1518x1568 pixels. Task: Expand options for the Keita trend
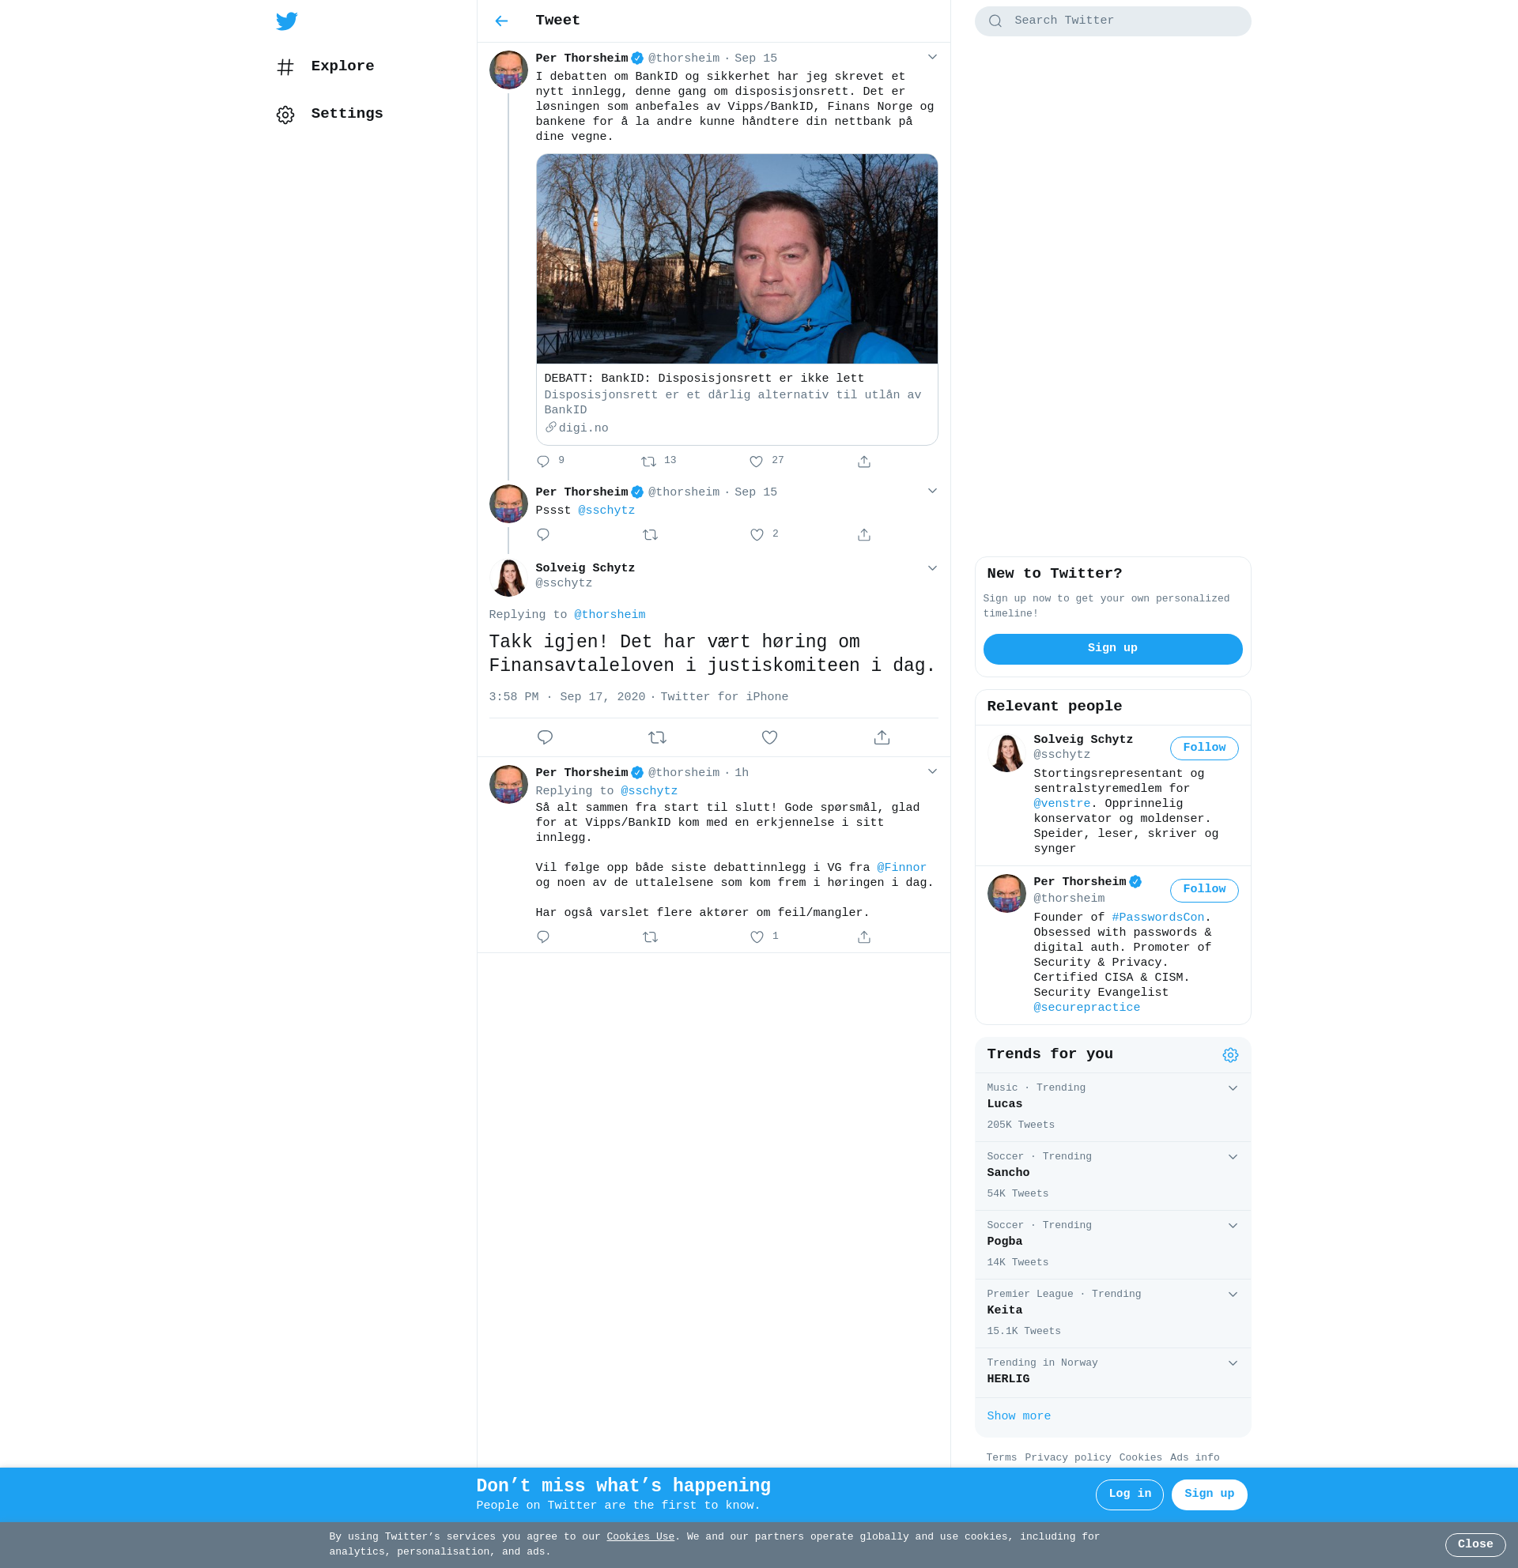click(1233, 1295)
